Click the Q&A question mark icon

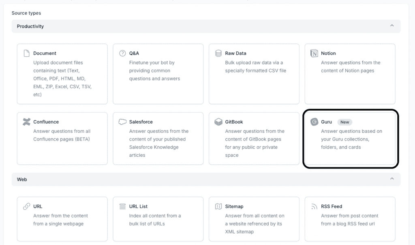[122, 53]
